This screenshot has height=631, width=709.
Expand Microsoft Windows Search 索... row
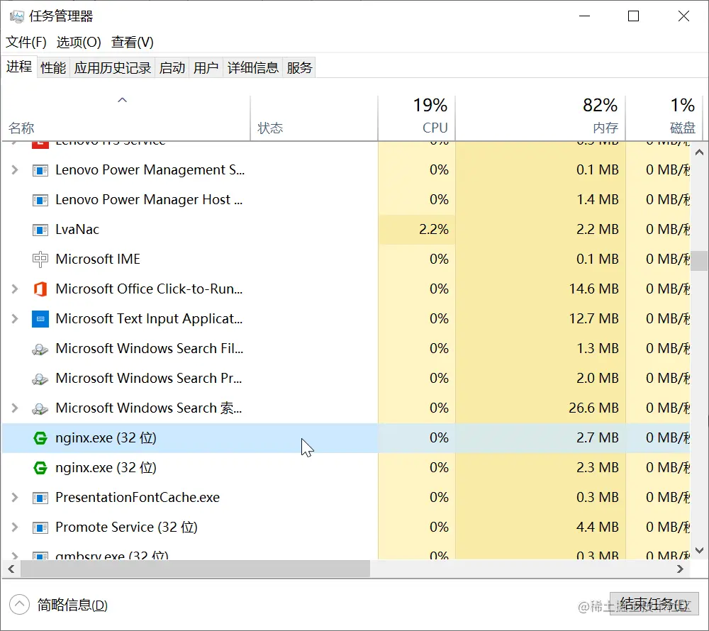click(x=14, y=408)
